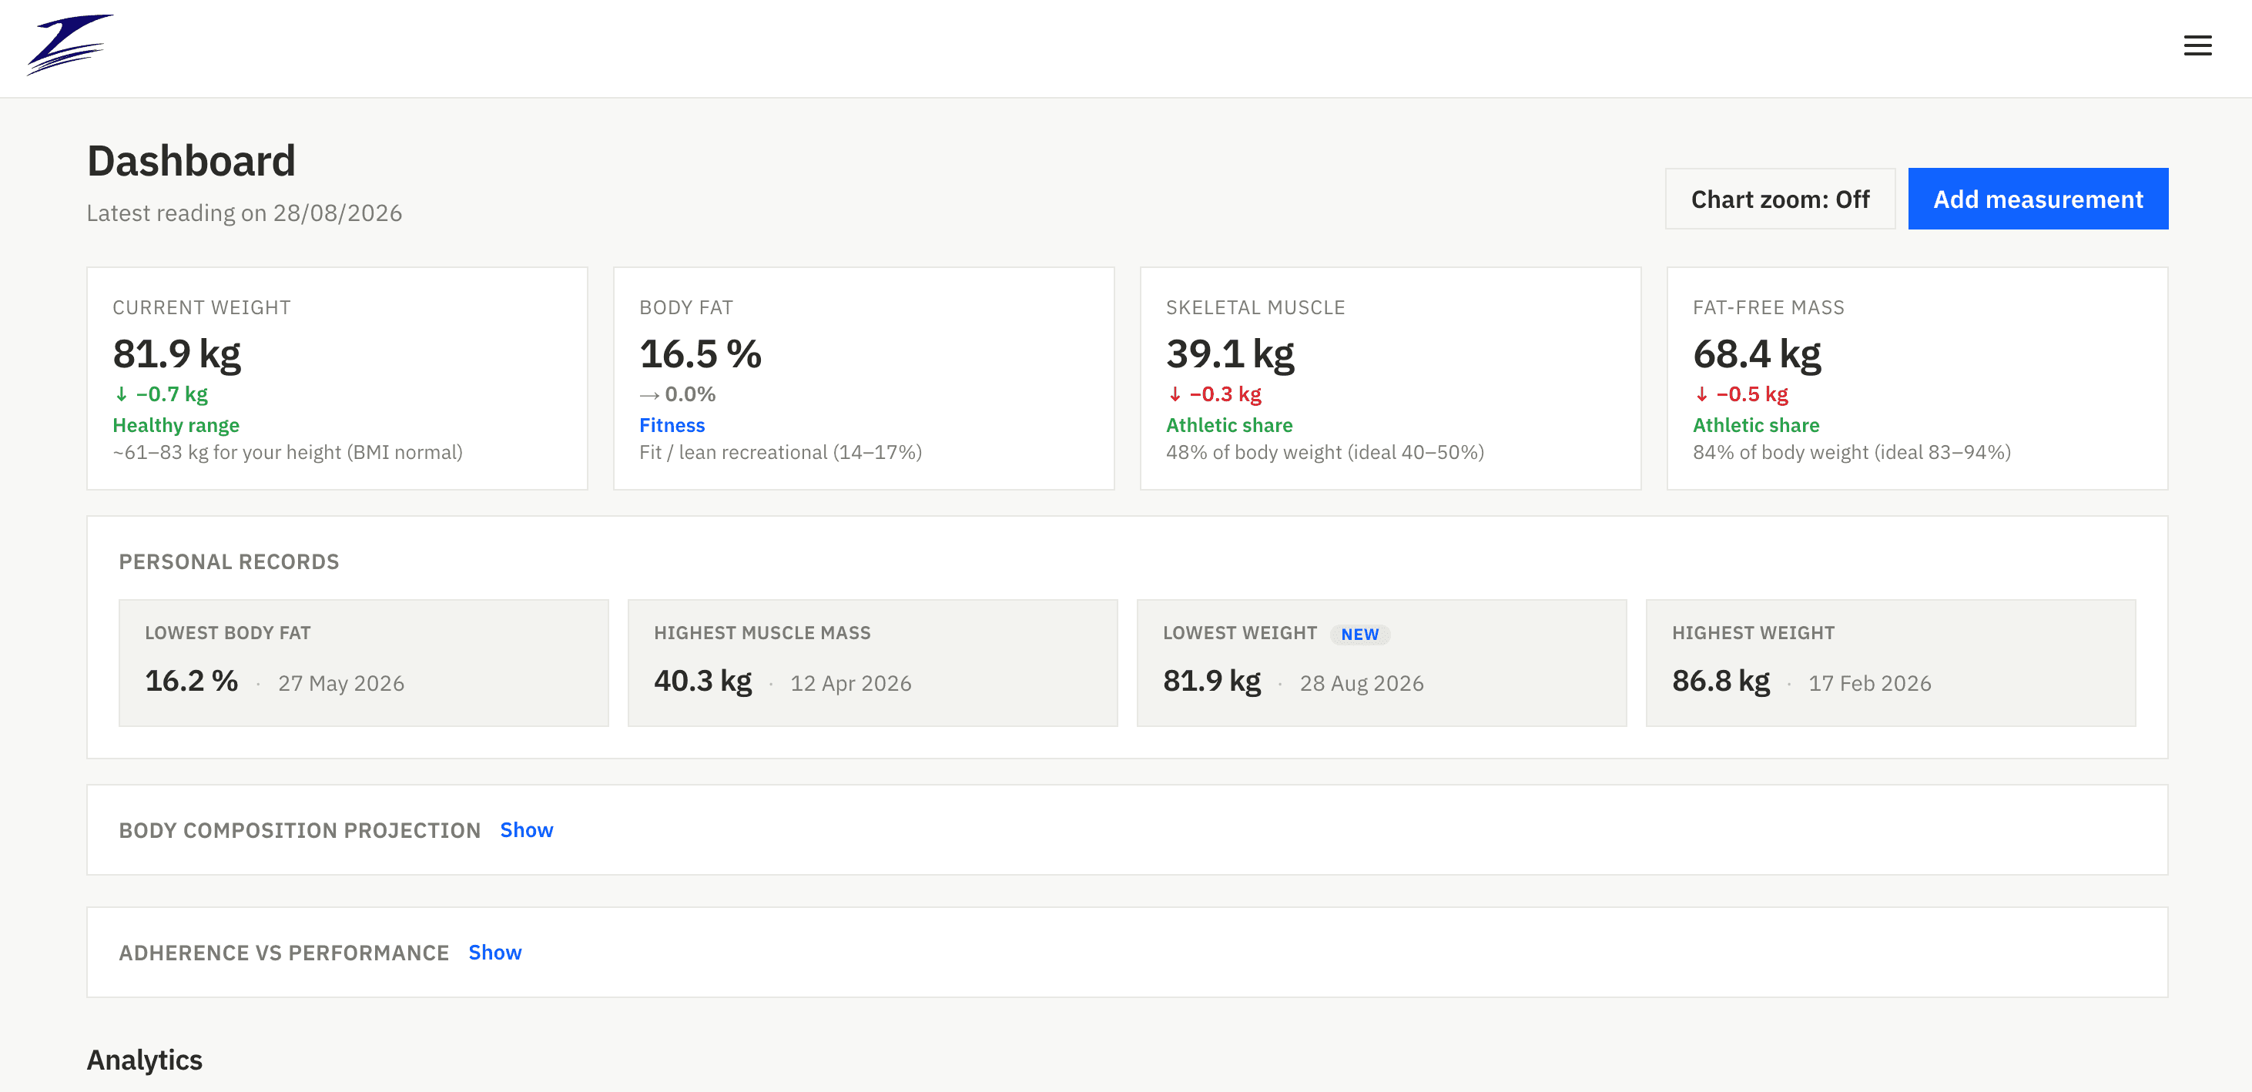Screen dimensions: 2252x1092
Task: Click the ~61–83 kg BMI normal note
Action: pyautogui.click(x=287, y=452)
